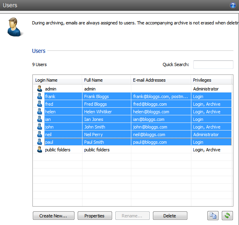The width and height of the screenshot is (239, 225).
Task: Select the admin user icon
Action: pos(40,88)
